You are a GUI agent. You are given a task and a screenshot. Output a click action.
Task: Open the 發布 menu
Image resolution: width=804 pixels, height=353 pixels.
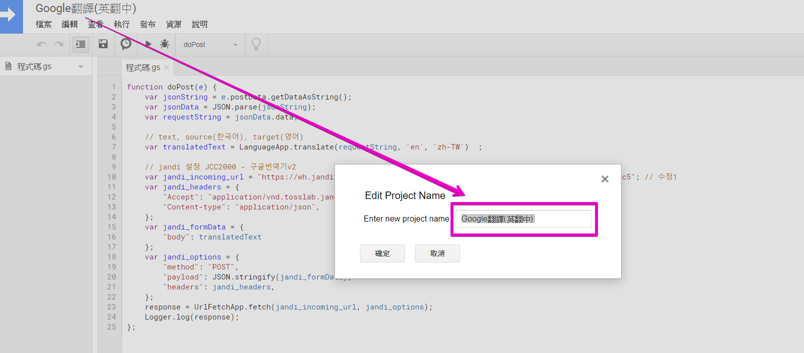coord(148,24)
